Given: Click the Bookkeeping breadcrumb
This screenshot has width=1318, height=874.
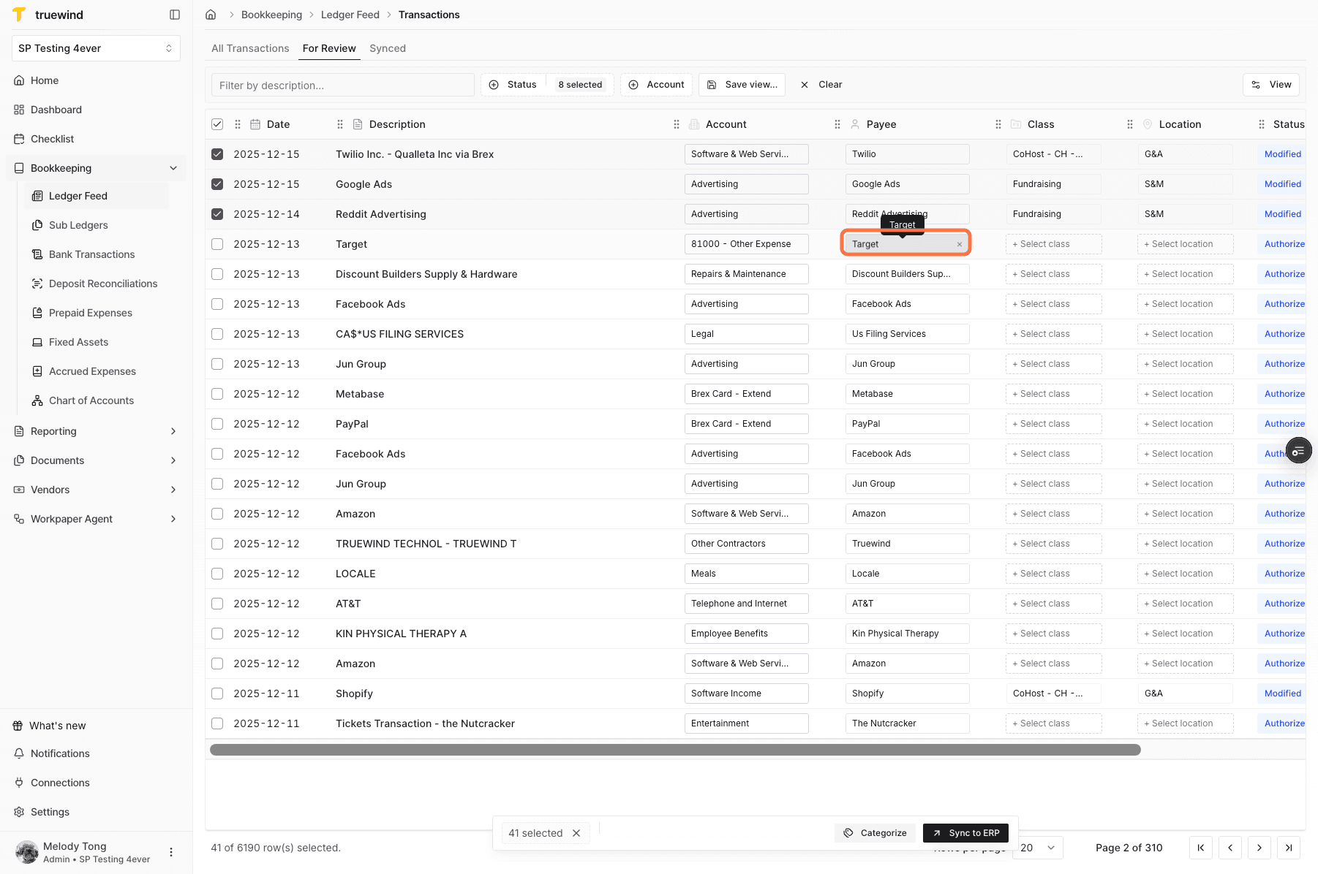Looking at the screenshot, I should point(271,15).
